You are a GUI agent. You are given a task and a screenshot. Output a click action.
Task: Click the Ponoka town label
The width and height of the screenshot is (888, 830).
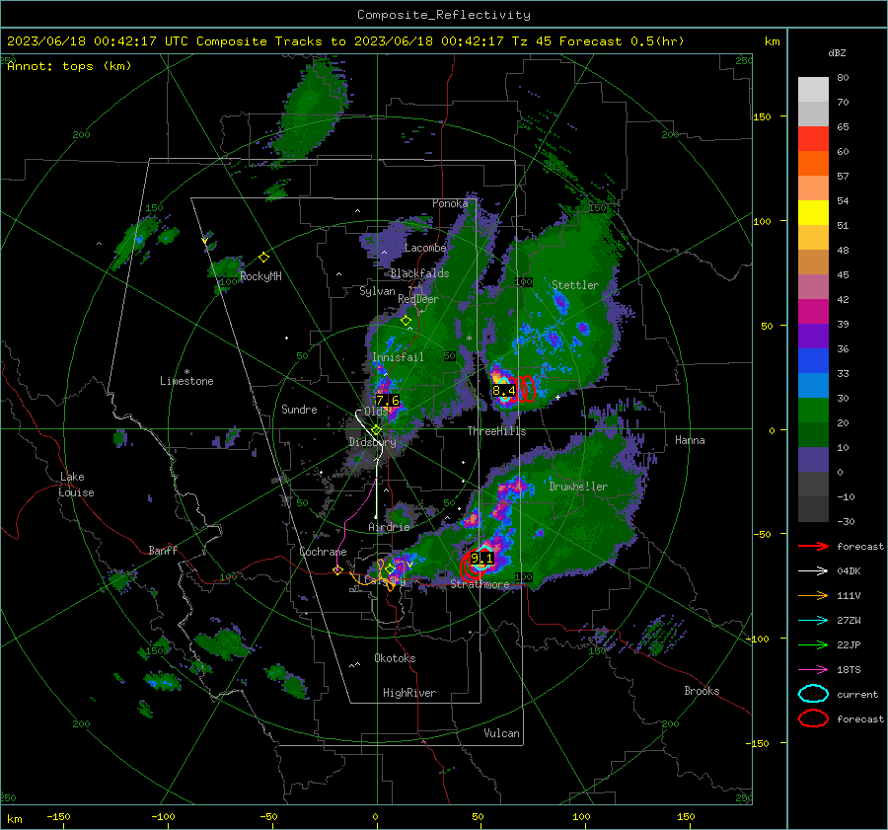tap(450, 203)
